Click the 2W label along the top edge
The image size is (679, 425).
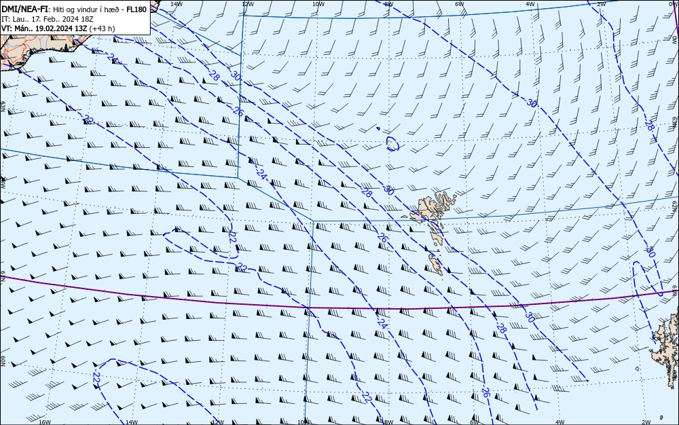point(601,4)
